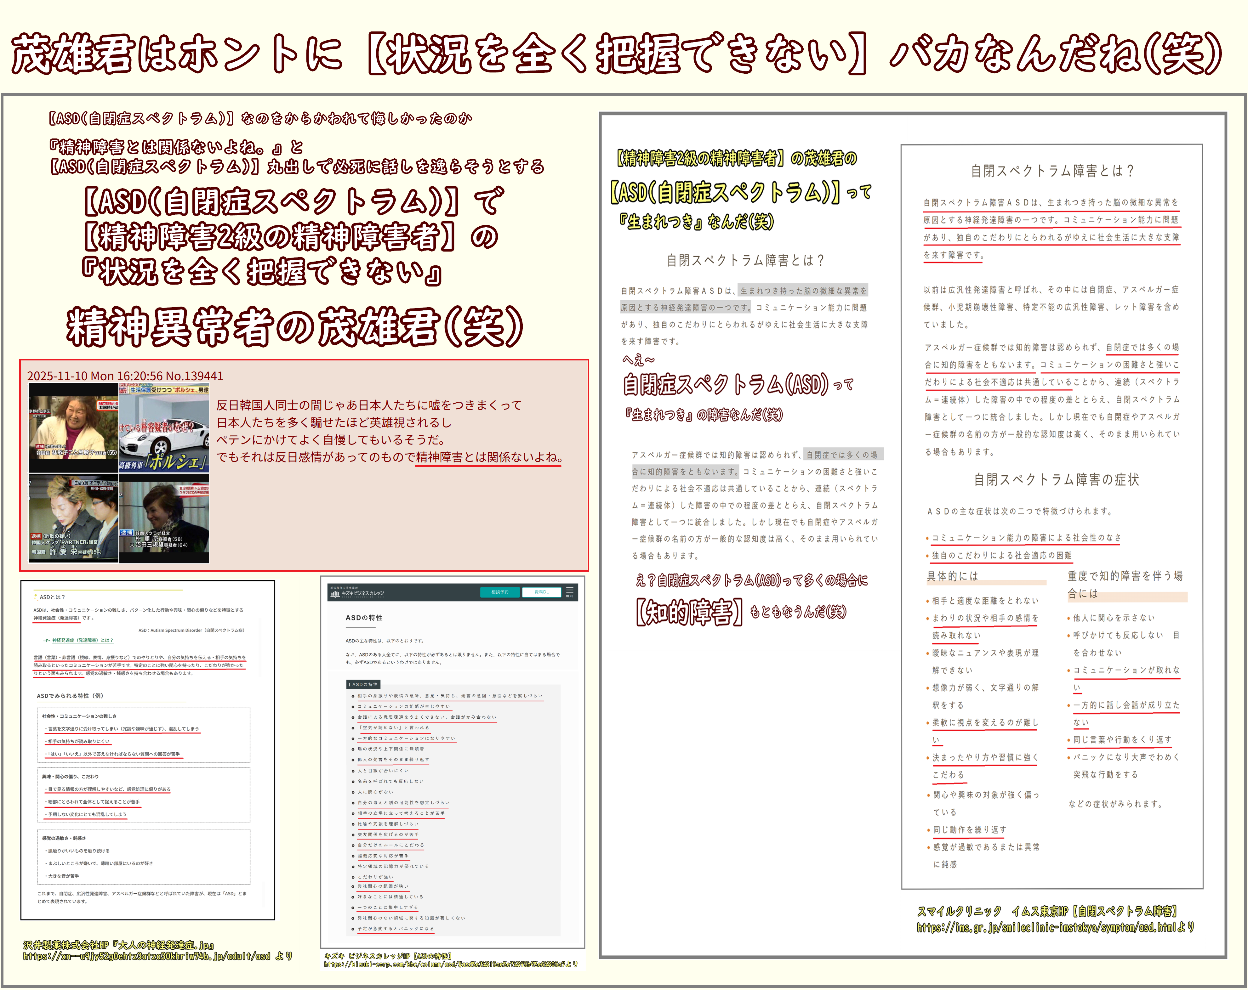The height and width of the screenshot is (990, 1248).
Task: Click the teal 相談予約 button
Action: click(x=499, y=592)
